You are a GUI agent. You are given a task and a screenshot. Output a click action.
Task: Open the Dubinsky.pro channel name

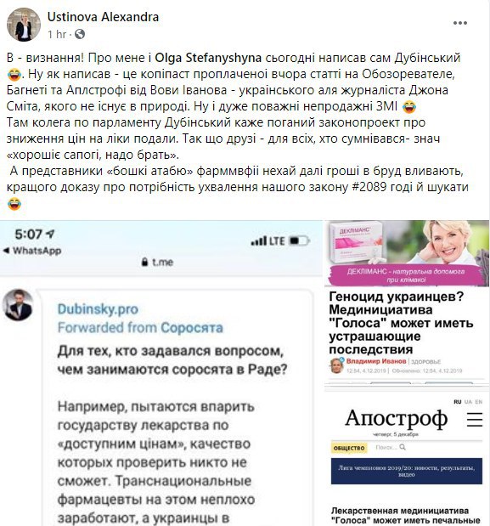click(98, 309)
